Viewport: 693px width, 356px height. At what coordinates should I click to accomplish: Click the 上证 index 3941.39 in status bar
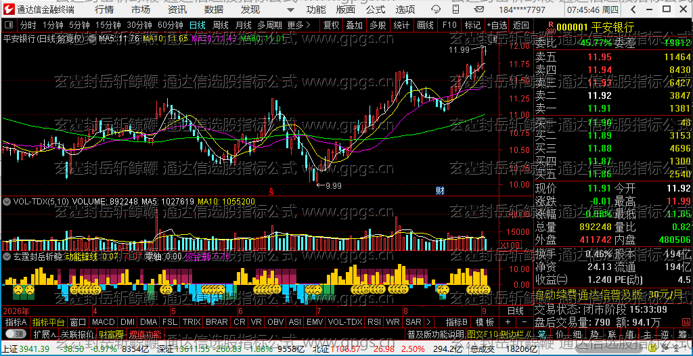[25, 349]
